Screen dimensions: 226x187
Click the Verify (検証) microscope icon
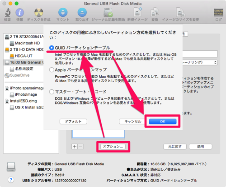click(7, 12)
